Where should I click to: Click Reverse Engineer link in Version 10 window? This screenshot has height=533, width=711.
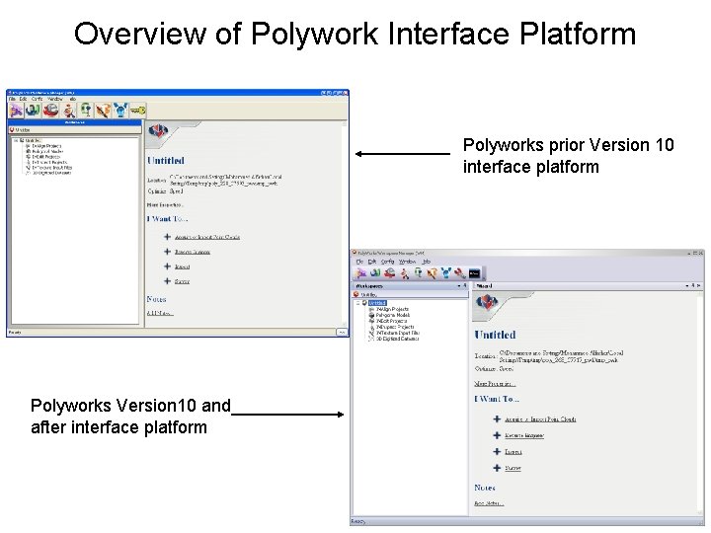524,435
